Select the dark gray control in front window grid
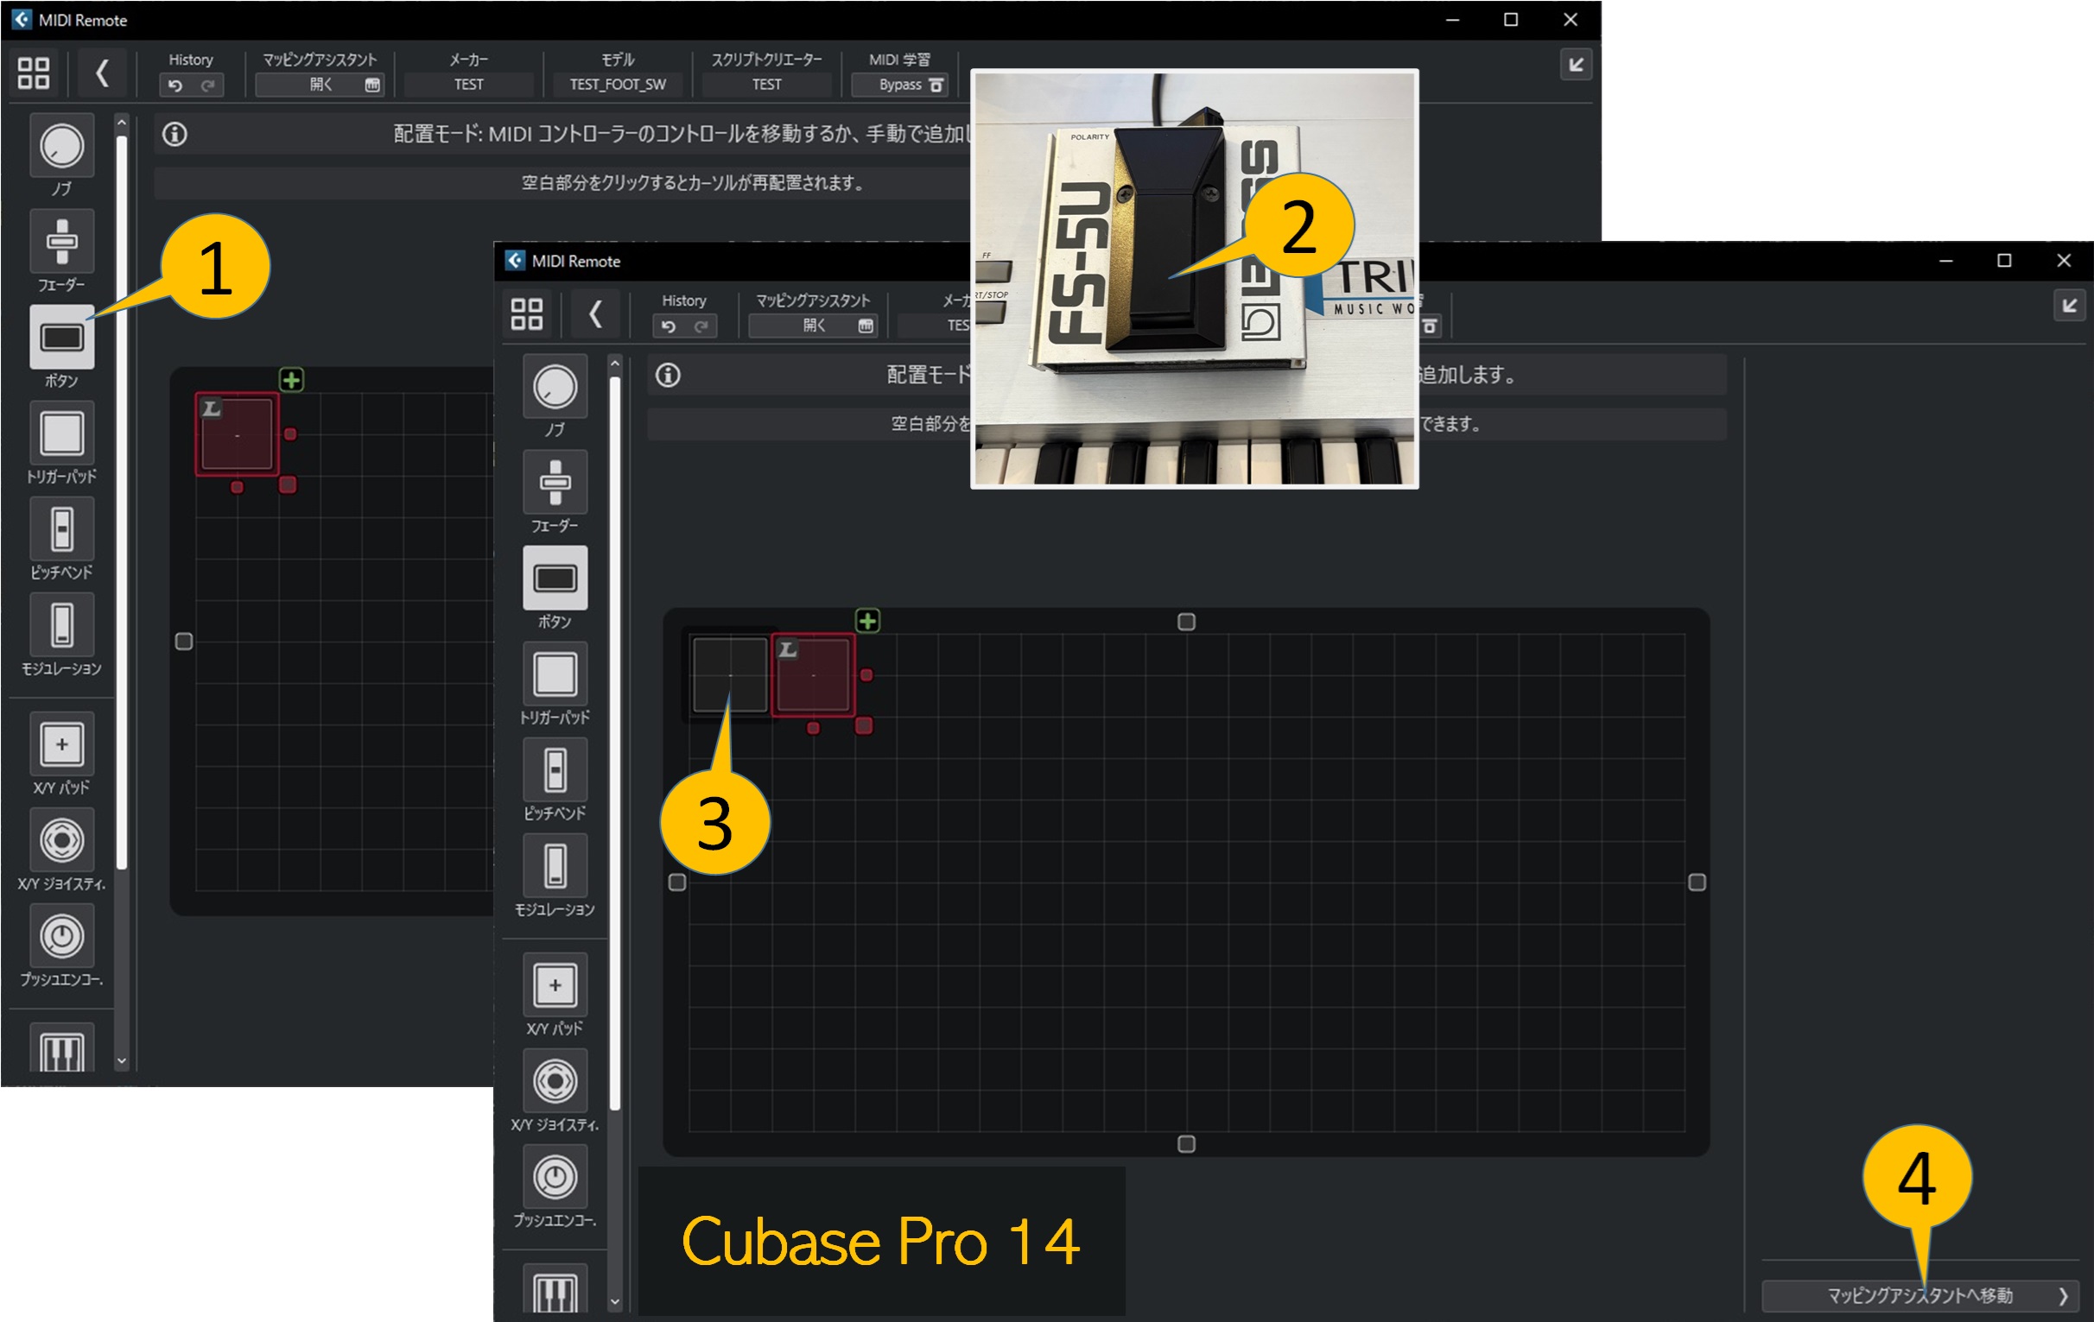Viewport: 2094px width, 1322px height. [730, 674]
